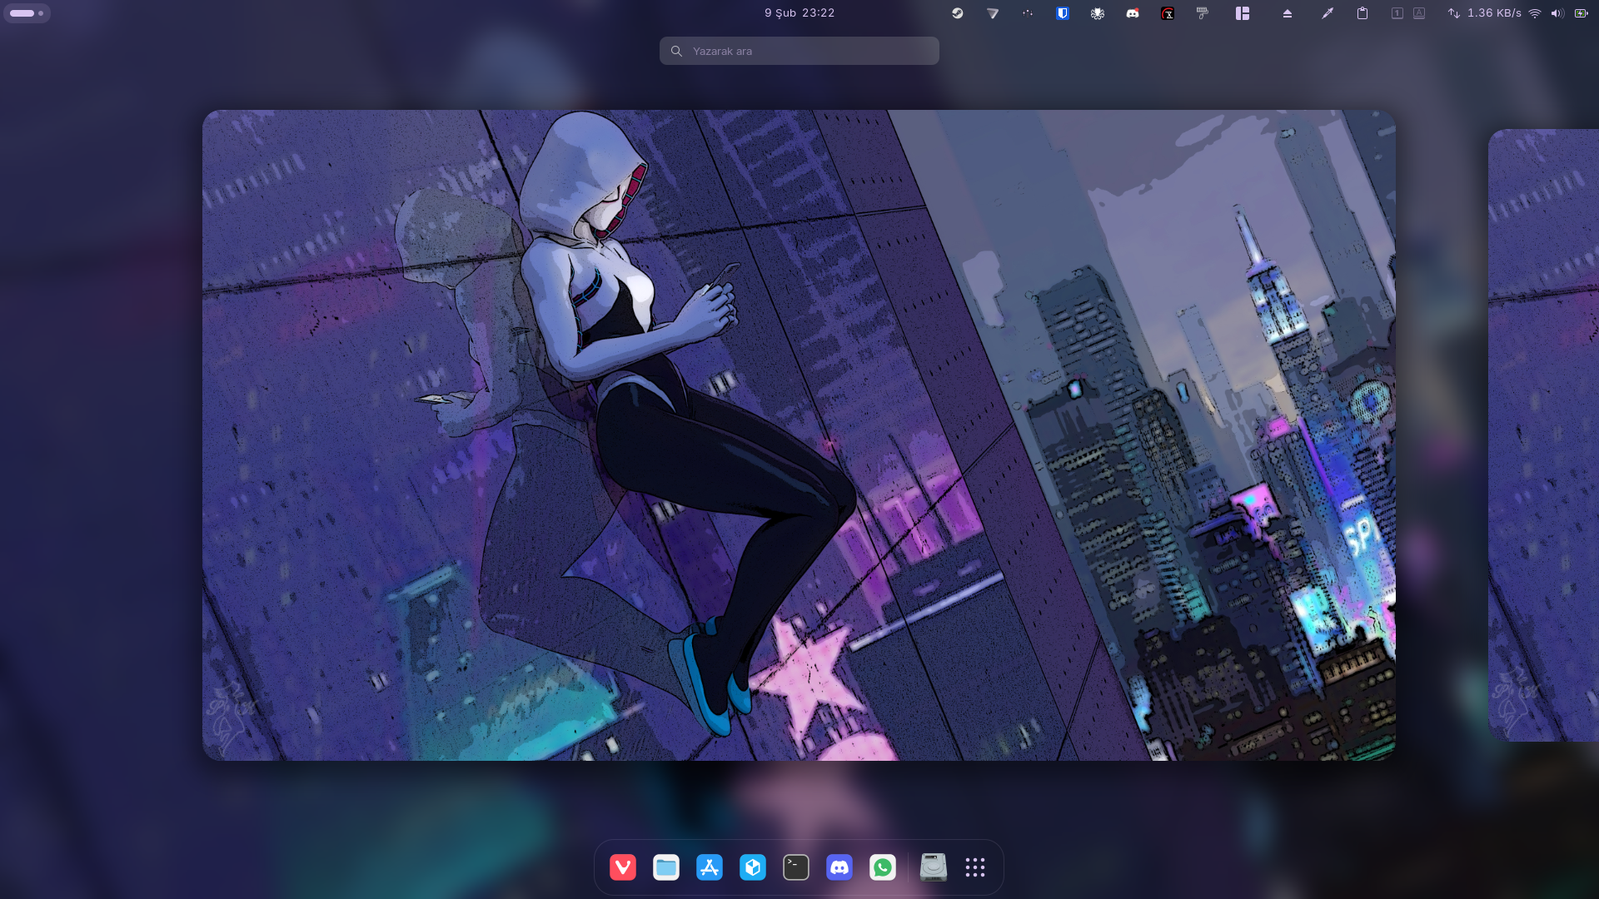Open the paint roller tray indicator
Screen dimensions: 1599x899
pos(1203,13)
